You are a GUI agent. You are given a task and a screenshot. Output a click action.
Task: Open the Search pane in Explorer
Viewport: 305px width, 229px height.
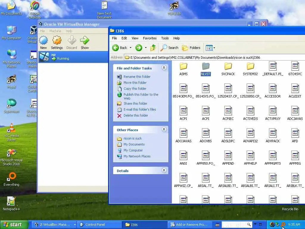pos(169,48)
